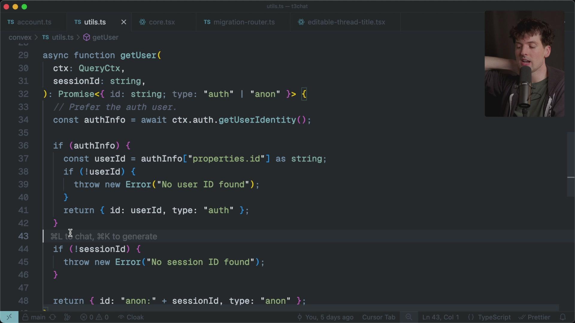This screenshot has width=575, height=323.
Task: Open notifications bell icon
Action: pyautogui.click(x=563, y=317)
